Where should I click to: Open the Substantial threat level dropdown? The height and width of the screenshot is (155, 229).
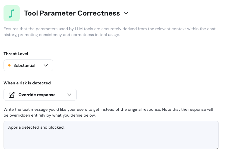click(x=28, y=65)
